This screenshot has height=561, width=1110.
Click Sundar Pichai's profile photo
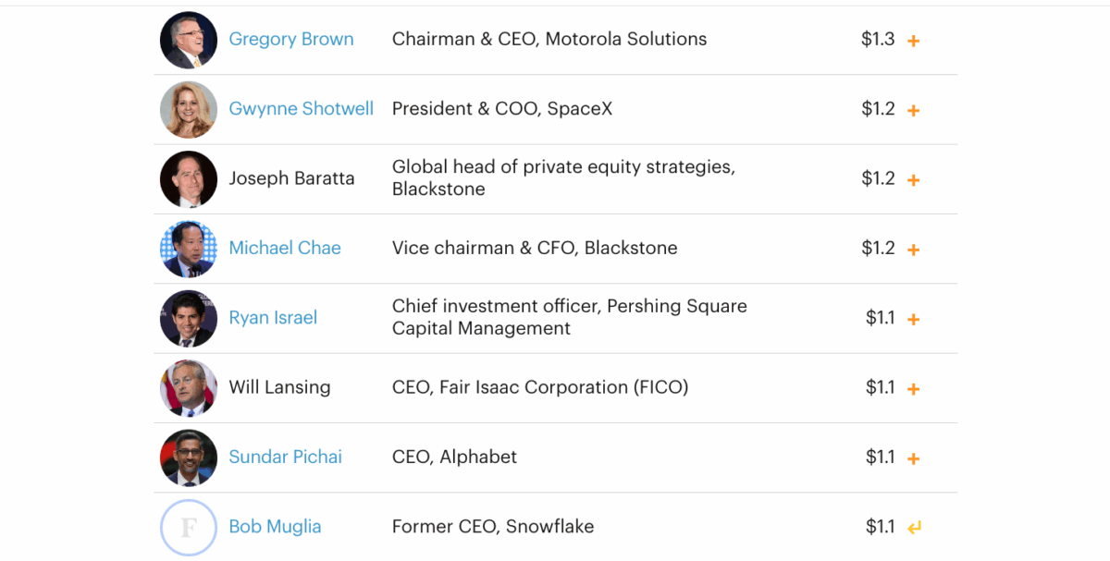[189, 457]
